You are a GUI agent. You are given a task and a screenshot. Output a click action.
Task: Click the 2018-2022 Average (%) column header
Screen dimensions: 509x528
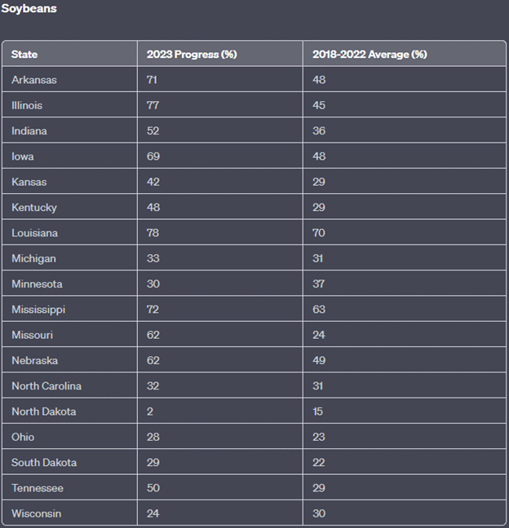click(x=370, y=55)
